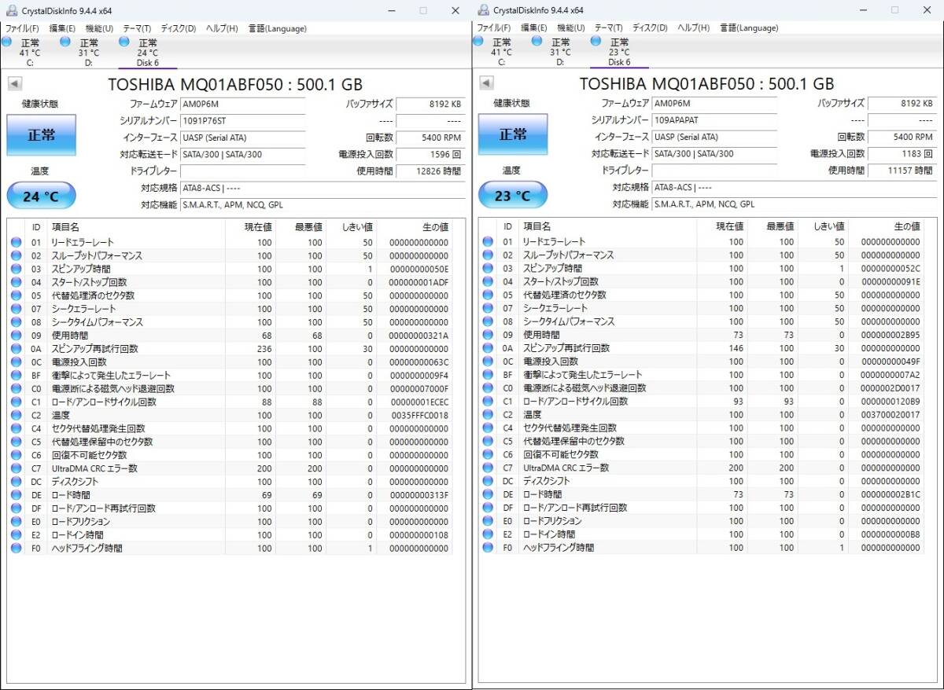The image size is (944, 690).
Task: Open ファイル(F) menu in left window
Action: 22,28
